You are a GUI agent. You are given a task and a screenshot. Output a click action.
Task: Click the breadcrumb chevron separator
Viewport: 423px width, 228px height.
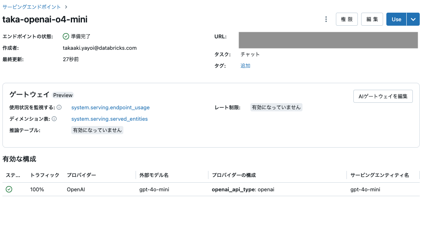(66, 7)
